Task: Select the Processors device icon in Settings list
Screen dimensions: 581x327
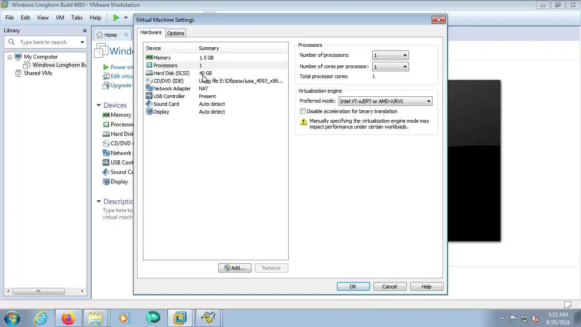Action: click(x=149, y=65)
